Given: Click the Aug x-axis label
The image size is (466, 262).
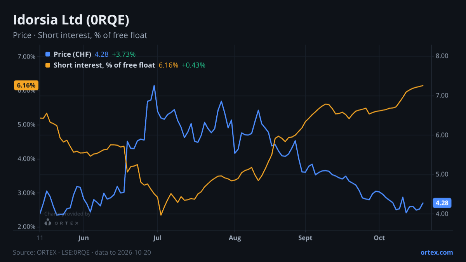Looking at the screenshot, I should point(235,238).
